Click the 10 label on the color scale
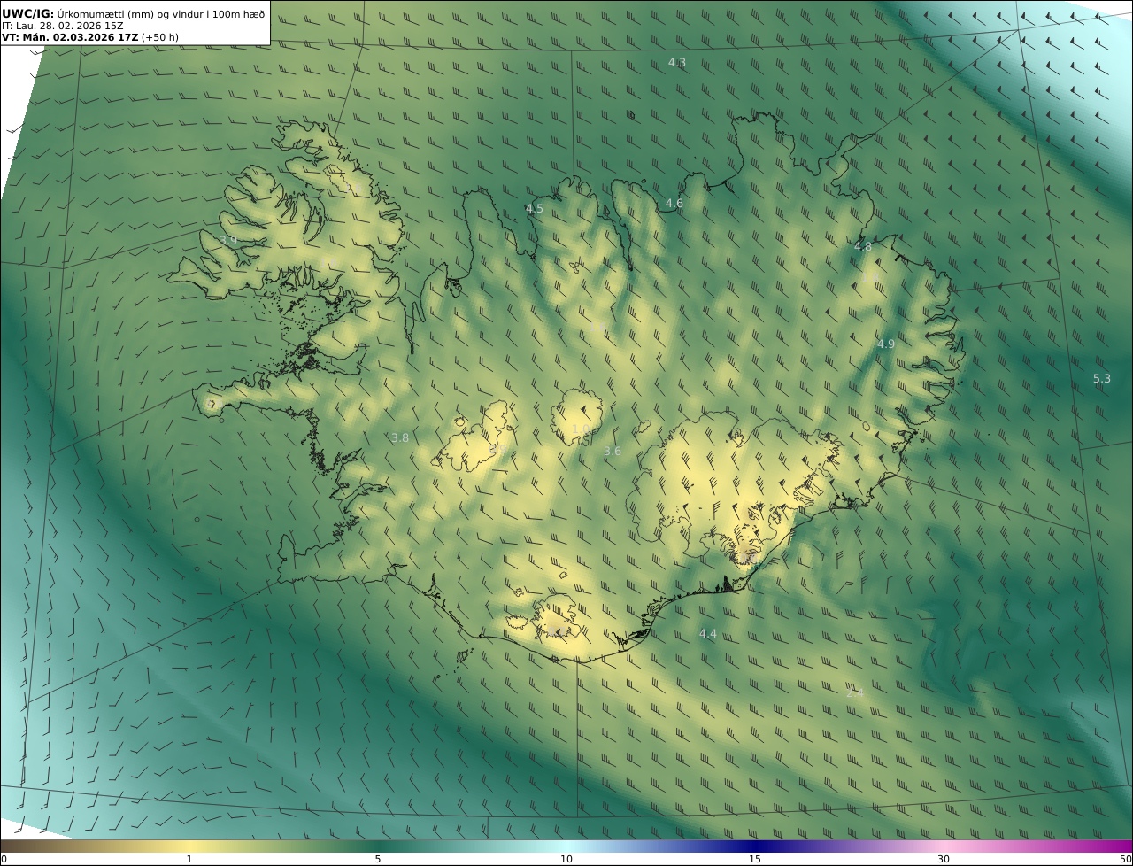1133x866 pixels. click(566, 859)
